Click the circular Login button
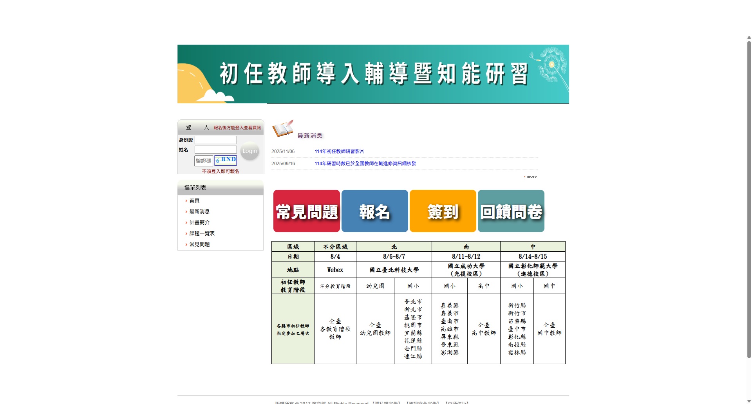 pyautogui.click(x=249, y=151)
